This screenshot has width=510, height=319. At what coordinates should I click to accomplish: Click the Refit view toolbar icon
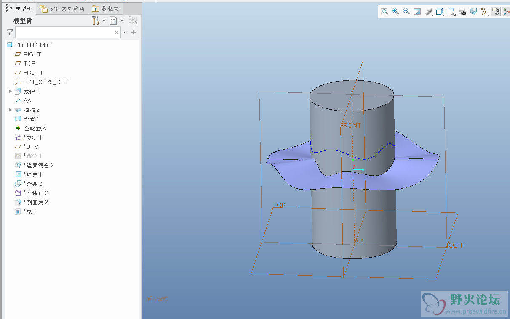[384, 12]
